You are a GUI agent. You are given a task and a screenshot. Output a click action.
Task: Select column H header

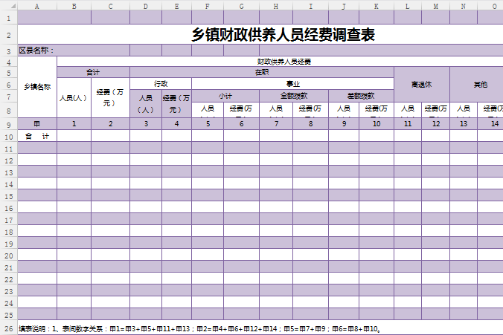tap(275, 5)
